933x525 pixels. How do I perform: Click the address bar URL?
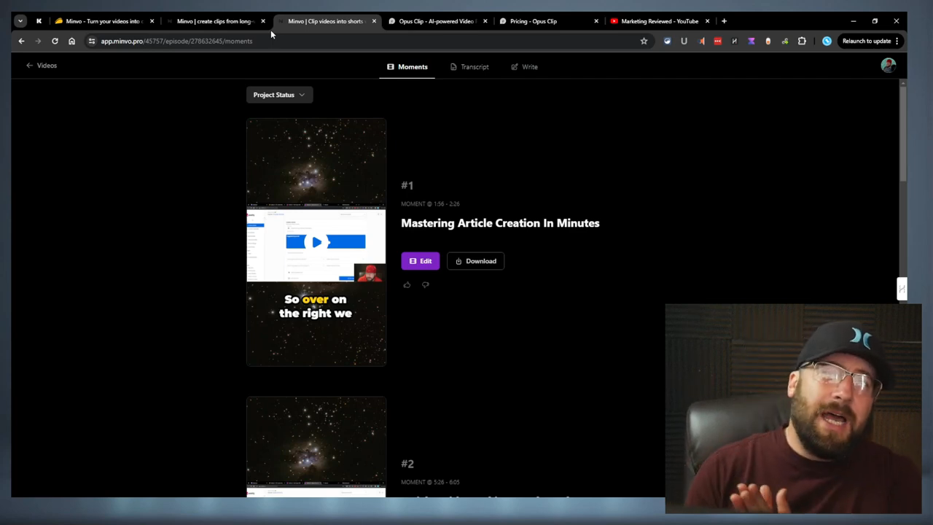[x=176, y=42]
